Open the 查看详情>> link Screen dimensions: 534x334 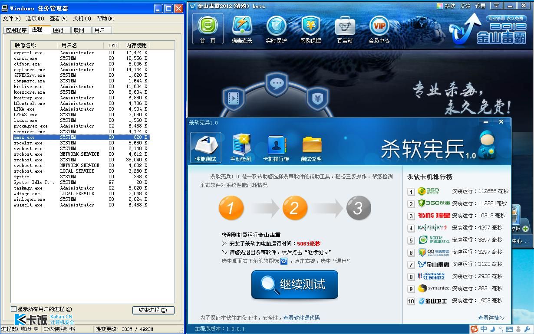pos(491,318)
